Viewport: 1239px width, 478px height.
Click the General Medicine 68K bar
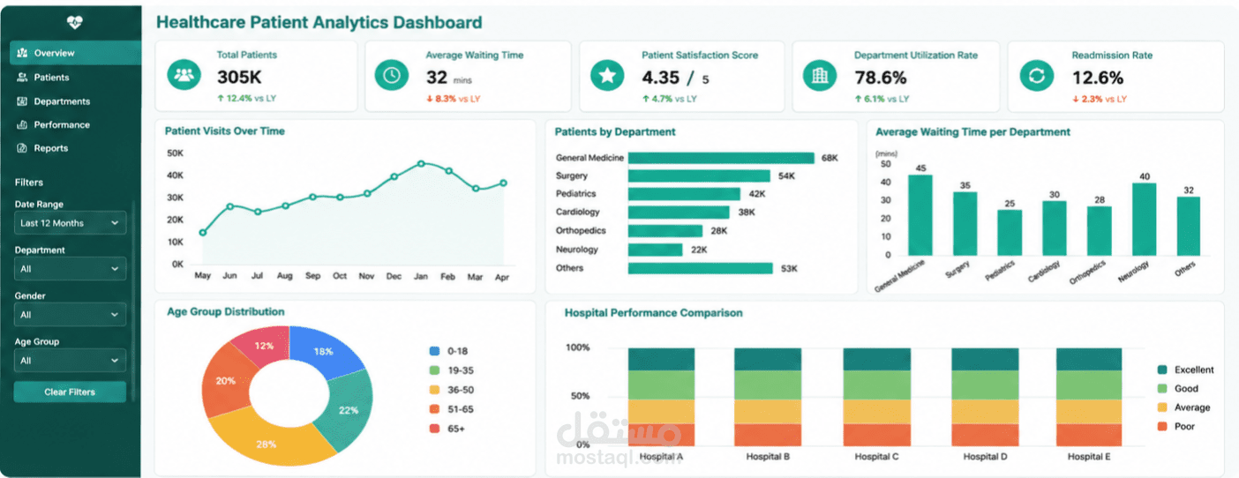coord(721,158)
